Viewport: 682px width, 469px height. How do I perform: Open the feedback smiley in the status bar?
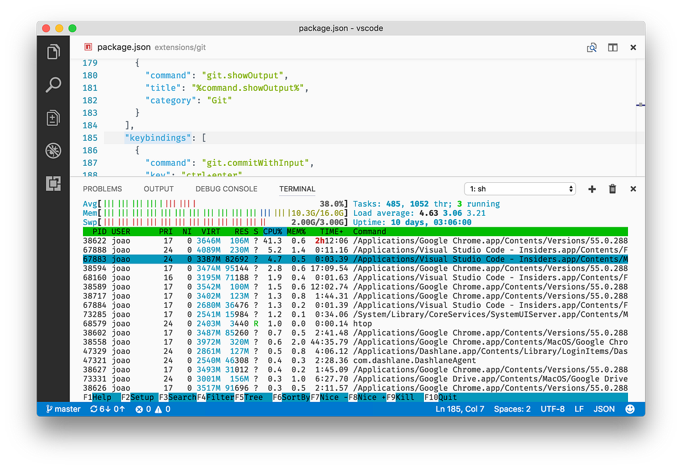pyautogui.click(x=630, y=409)
